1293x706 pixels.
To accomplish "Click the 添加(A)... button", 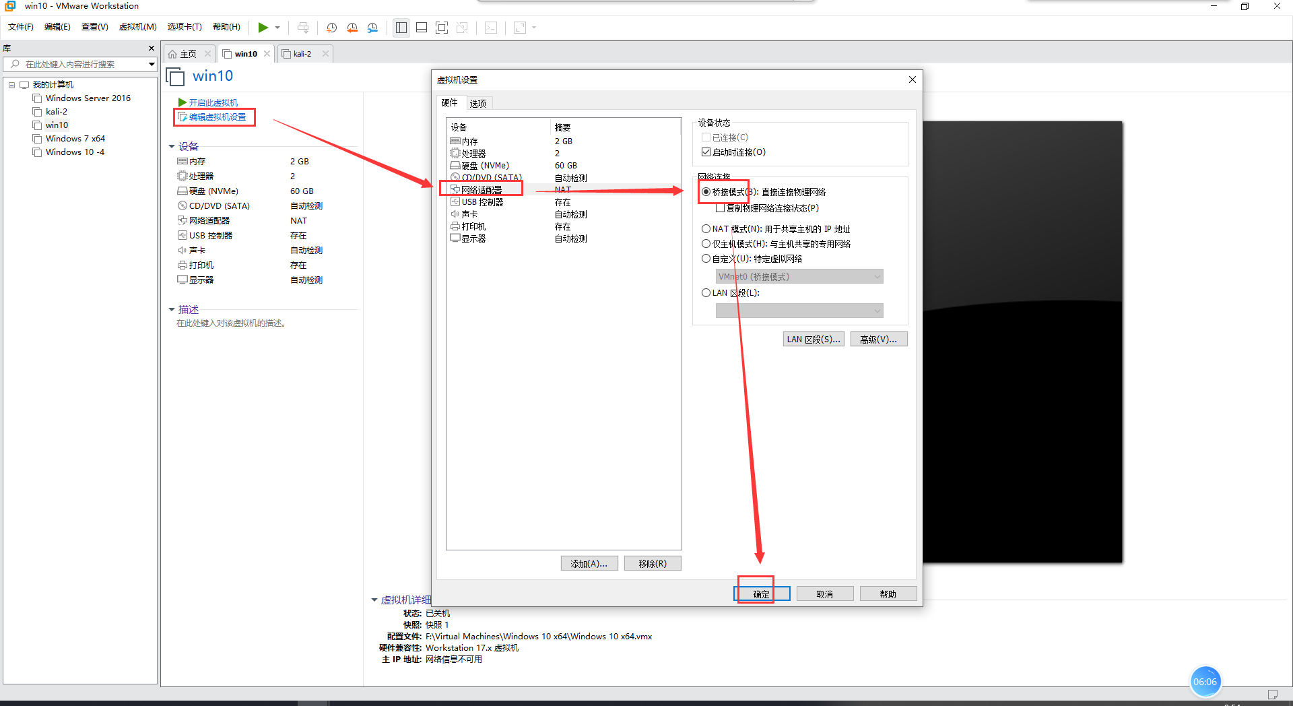I will [589, 563].
